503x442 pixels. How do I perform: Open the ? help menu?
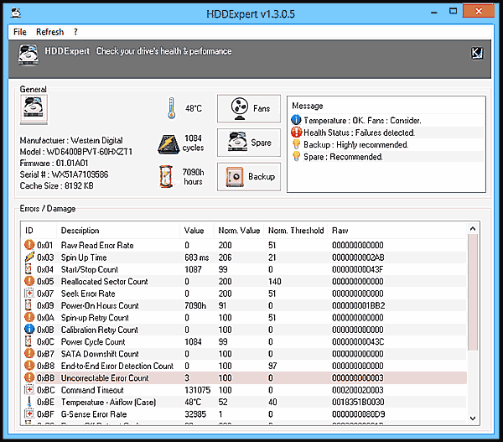[75, 32]
